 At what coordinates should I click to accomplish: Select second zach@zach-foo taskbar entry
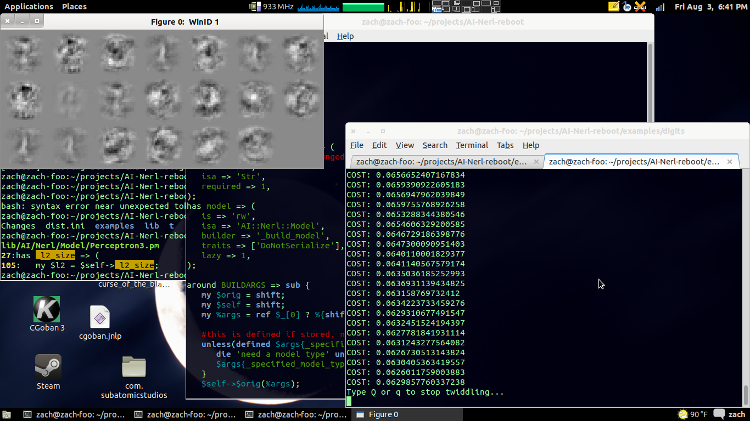pyautogui.click(x=186, y=414)
